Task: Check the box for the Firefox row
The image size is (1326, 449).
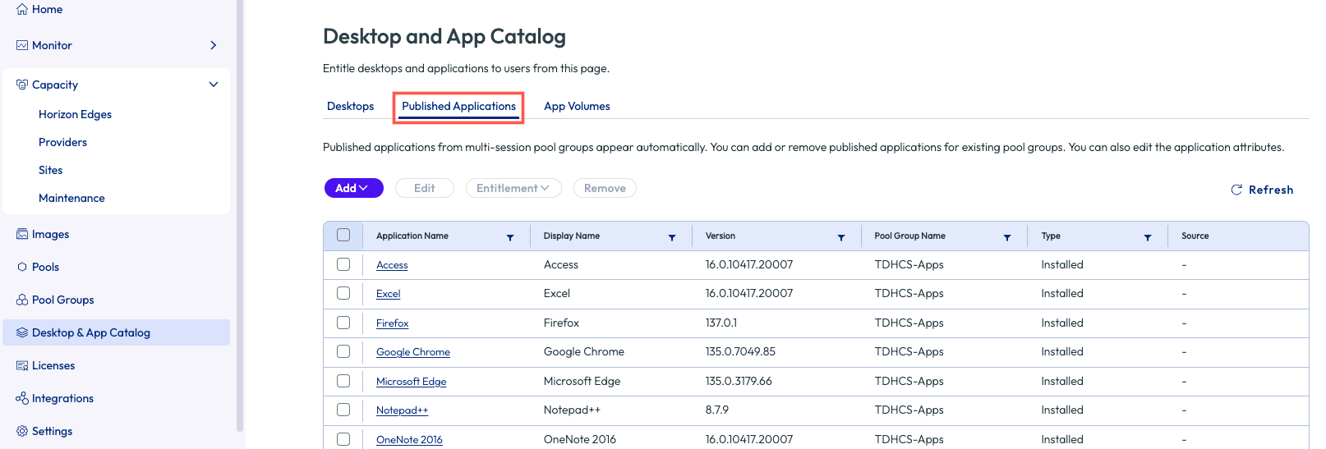Action: coord(343,323)
